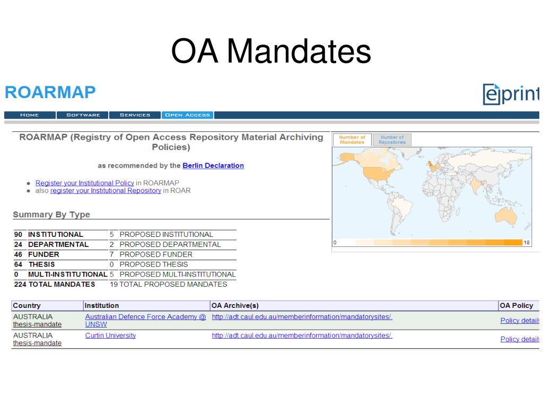
Task: Click the Country column header
Action: (47, 306)
